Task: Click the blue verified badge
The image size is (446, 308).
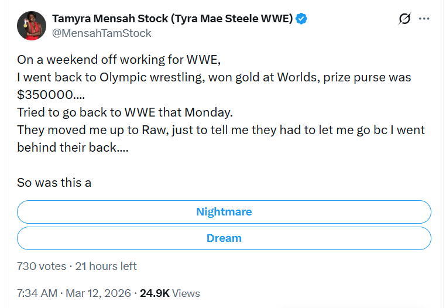Action: point(301,19)
